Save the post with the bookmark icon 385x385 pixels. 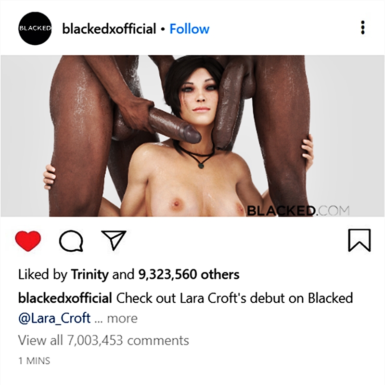tap(359, 240)
